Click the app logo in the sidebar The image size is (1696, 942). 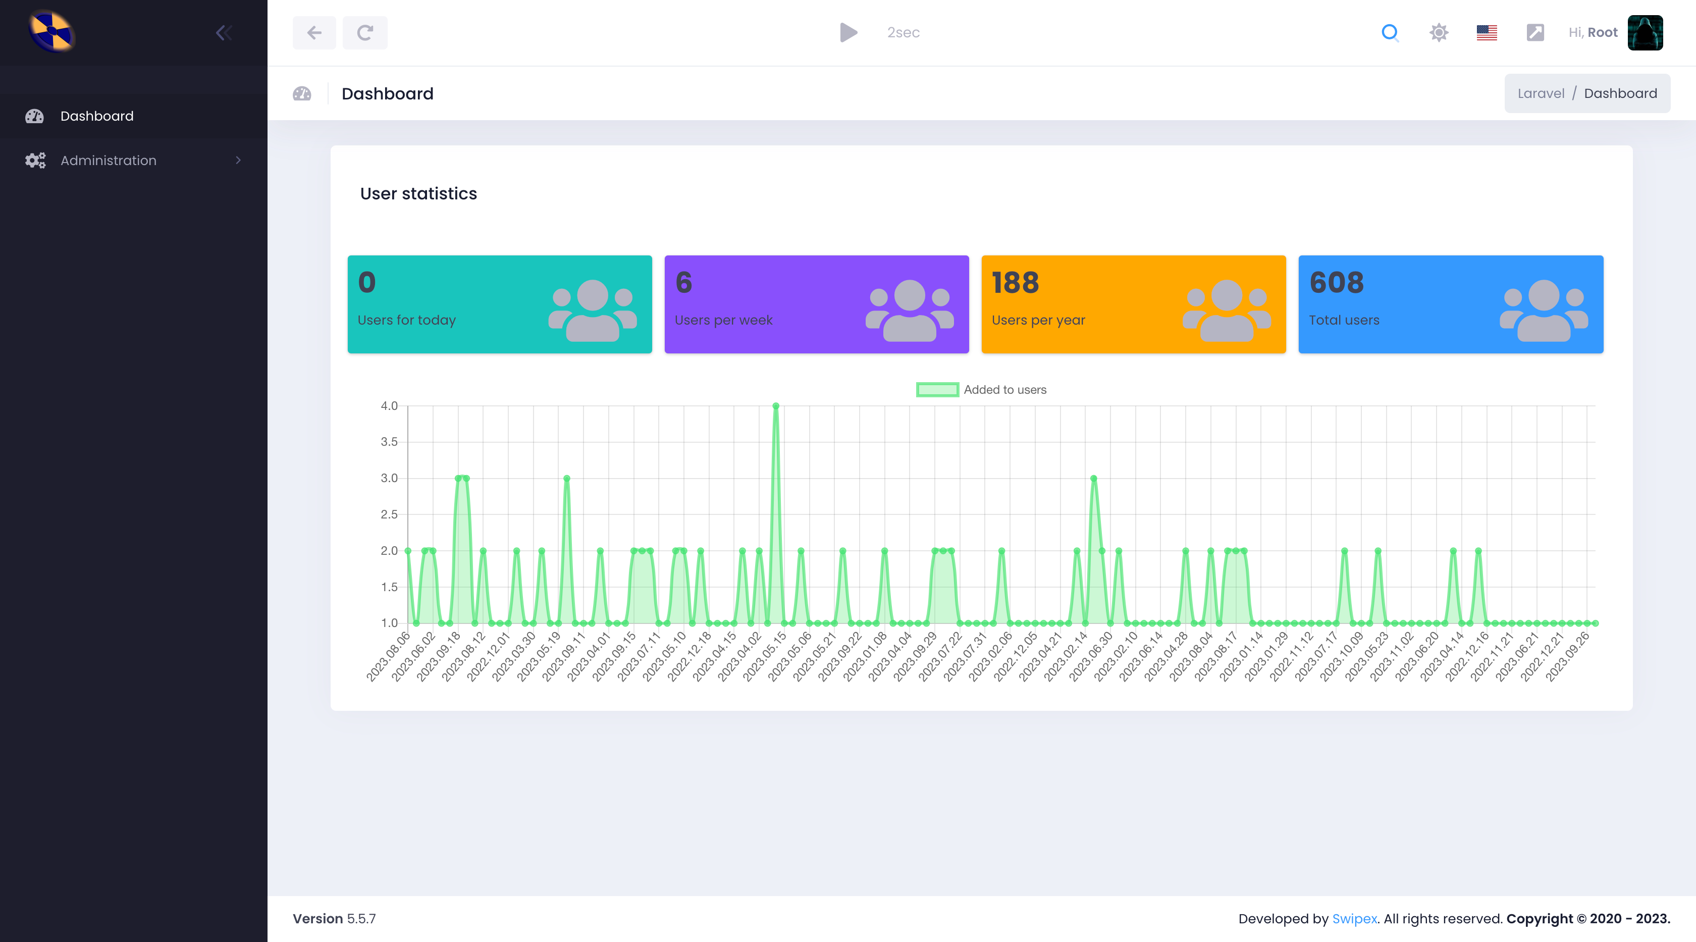51,32
